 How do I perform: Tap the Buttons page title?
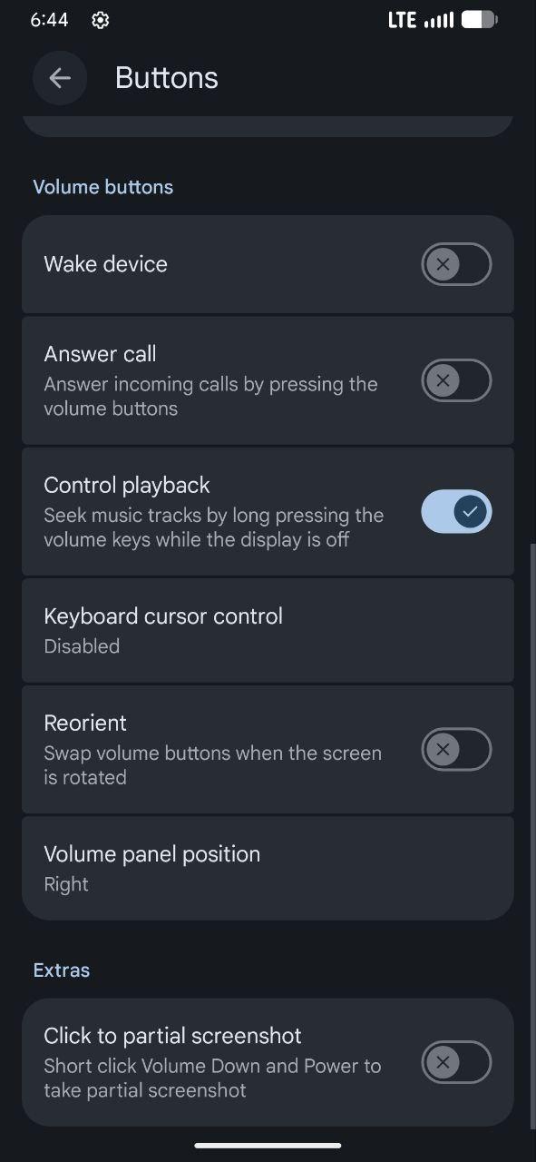(x=167, y=78)
